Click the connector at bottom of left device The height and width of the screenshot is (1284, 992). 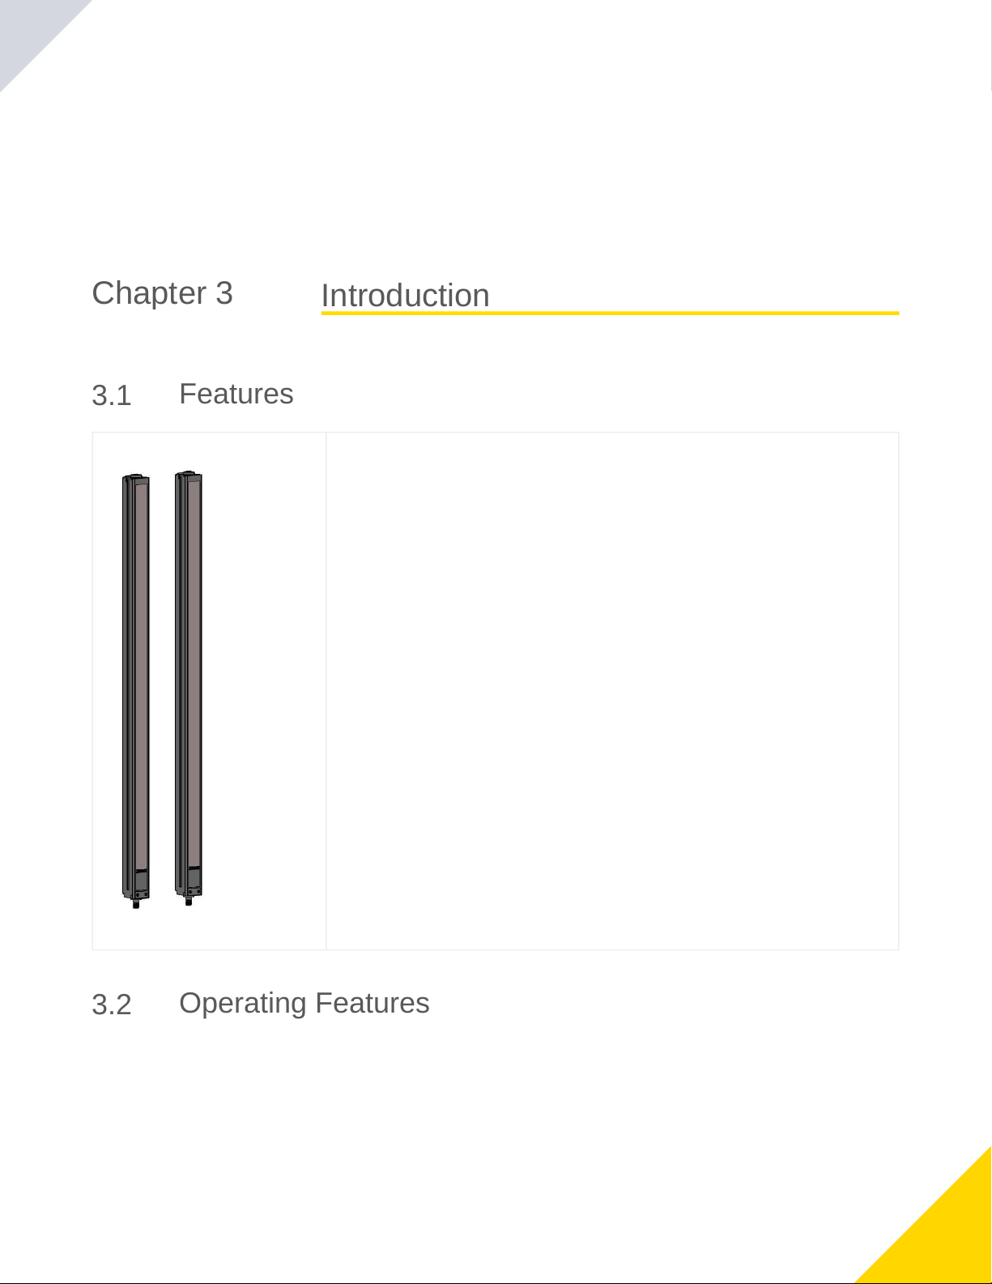point(136,903)
